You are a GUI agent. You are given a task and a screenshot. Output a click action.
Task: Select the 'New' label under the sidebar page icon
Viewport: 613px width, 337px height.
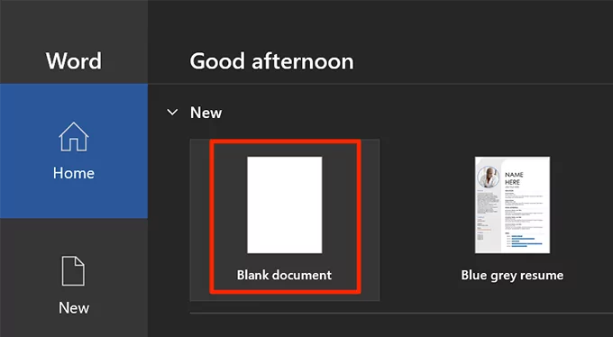[74, 307]
